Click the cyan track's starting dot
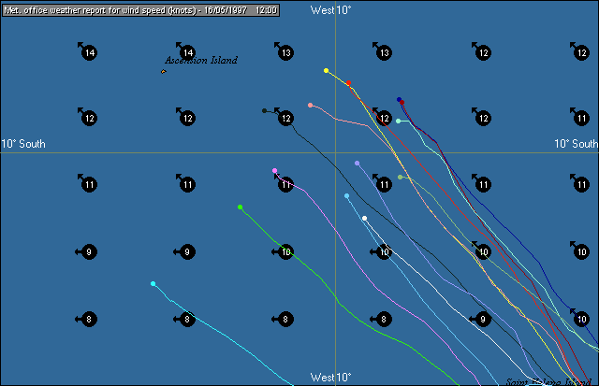599x386 pixels. point(153,284)
